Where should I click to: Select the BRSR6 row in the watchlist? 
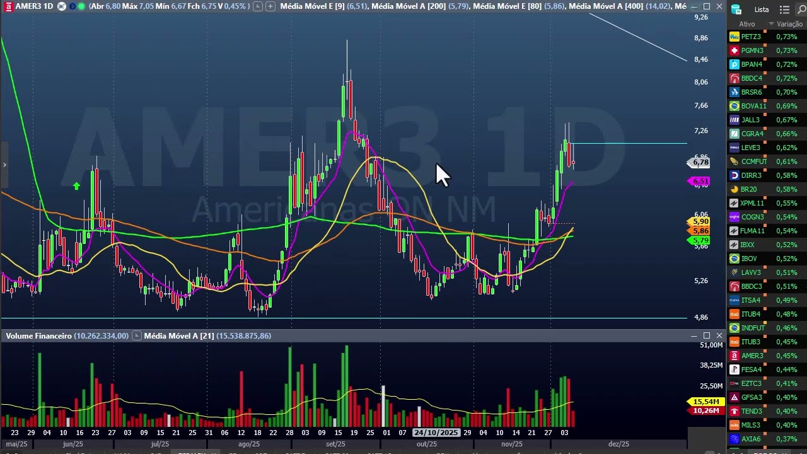[767, 92]
